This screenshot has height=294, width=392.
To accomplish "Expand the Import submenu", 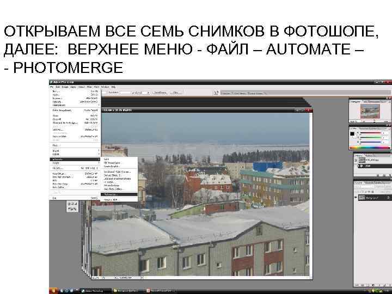I will click(x=75, y=151).
